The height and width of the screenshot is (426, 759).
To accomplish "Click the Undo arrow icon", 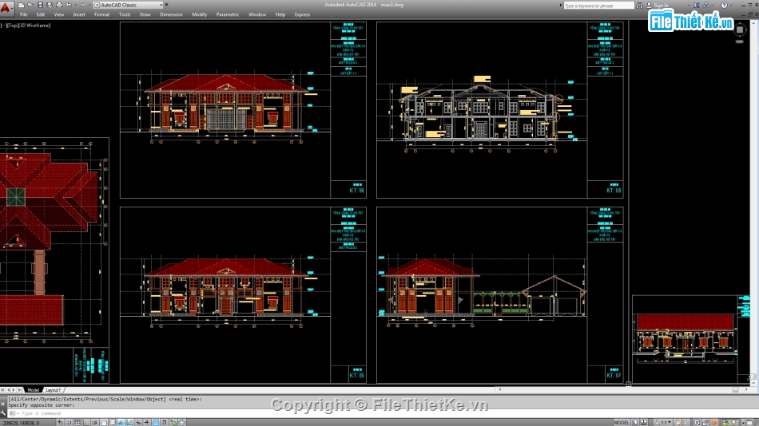I will (68, 5).
